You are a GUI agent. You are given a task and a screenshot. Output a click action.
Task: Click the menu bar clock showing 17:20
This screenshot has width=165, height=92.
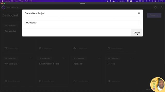pos(162,1)
